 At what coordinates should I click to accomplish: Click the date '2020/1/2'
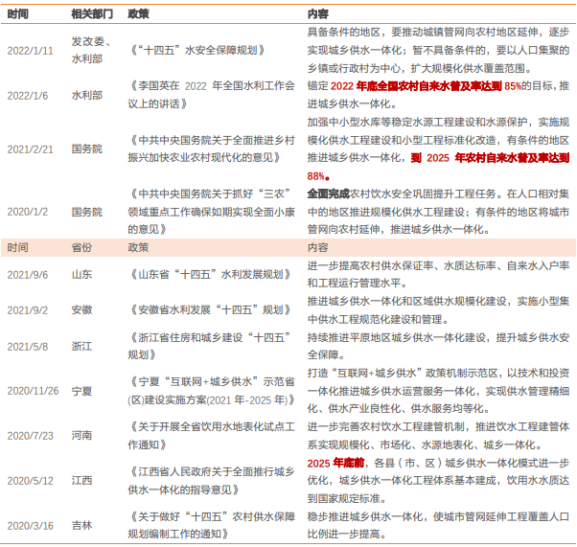pyautogui.click(x=28, y=212)
